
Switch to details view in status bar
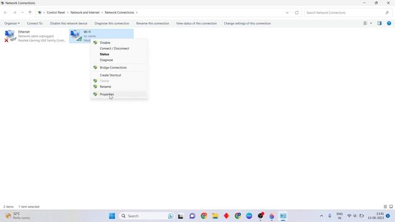[385, 207]
